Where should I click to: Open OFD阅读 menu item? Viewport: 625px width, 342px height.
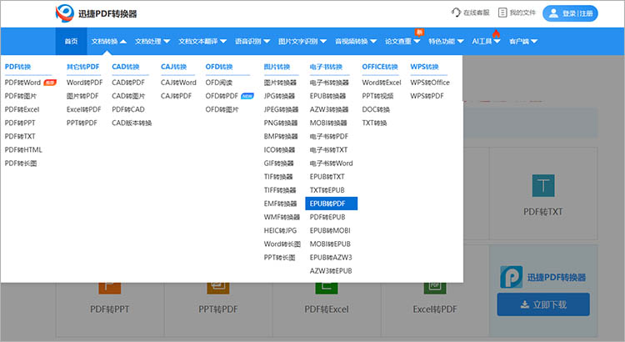pyautogui.click(x=219, y=83)
